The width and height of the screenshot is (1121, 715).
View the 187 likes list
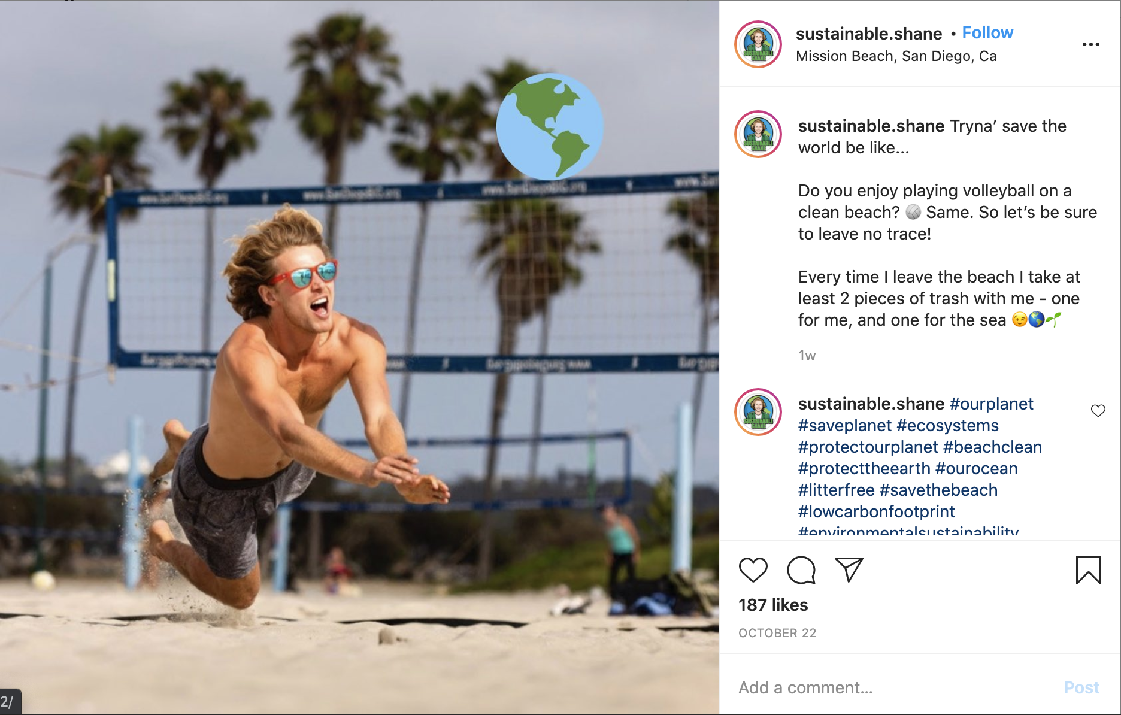coord(773,605)
